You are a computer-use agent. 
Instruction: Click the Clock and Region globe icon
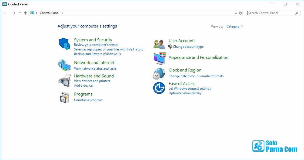(159, 73)
